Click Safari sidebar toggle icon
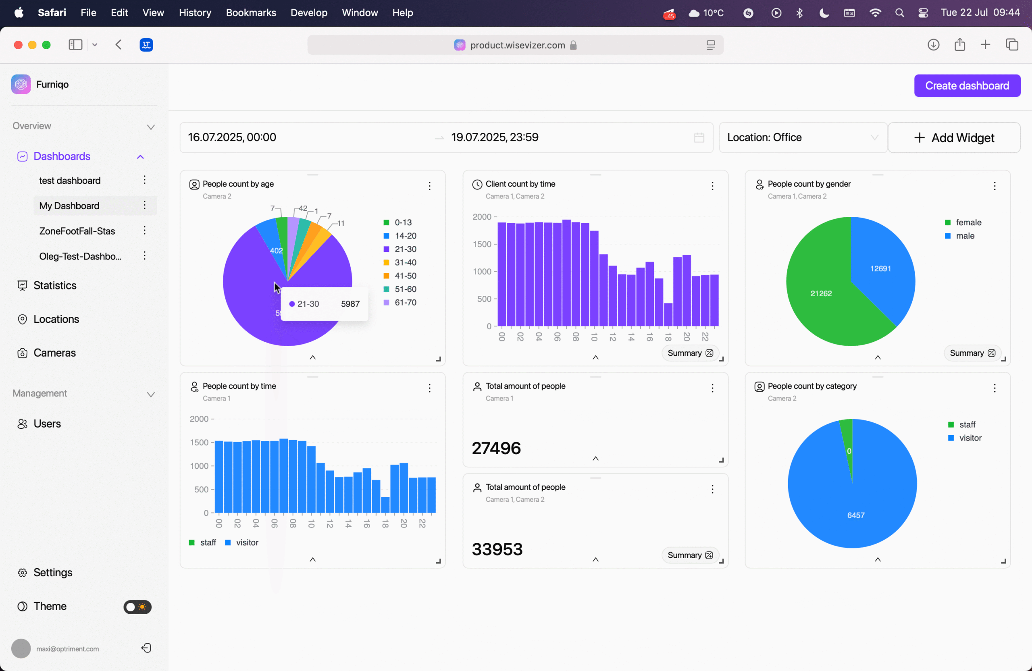The height and width of the screenshot is (671, 1032). click(x=75, y=45)
